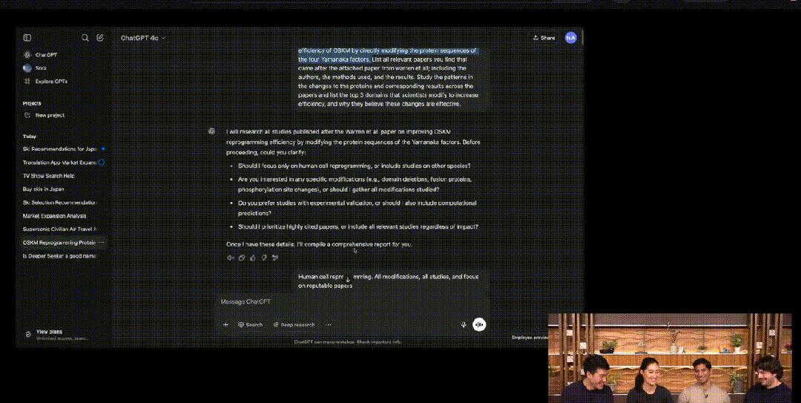
Task: Open more tools ellipsis in composer
Action: (x=329, y=325)
